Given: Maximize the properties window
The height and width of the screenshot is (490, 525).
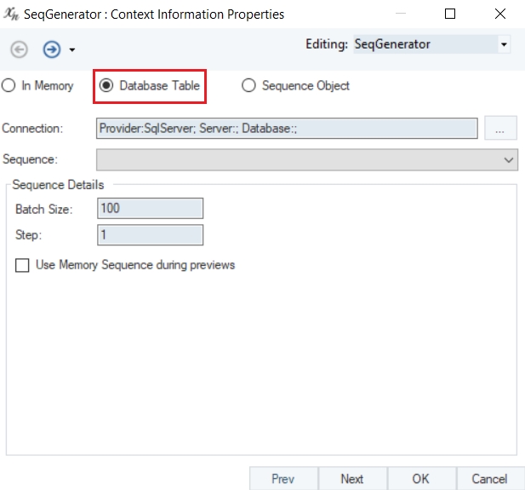Looking at the screenshot, I should (451, 14).
